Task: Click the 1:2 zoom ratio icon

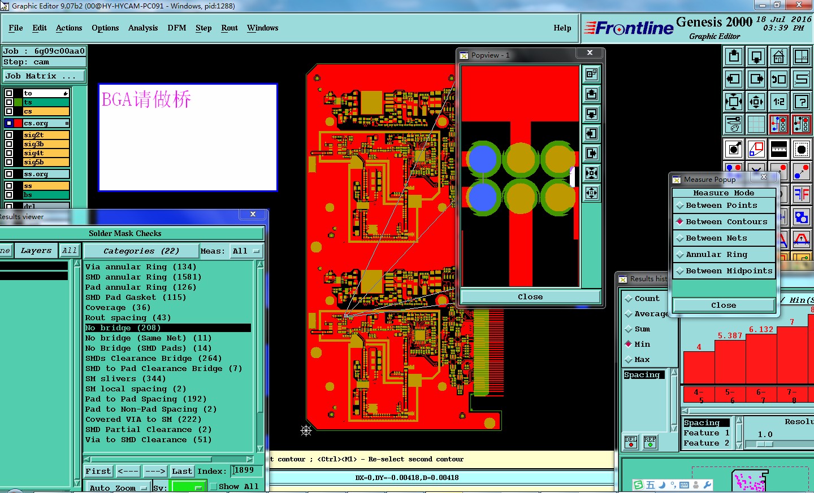Action: pos(779,102)
